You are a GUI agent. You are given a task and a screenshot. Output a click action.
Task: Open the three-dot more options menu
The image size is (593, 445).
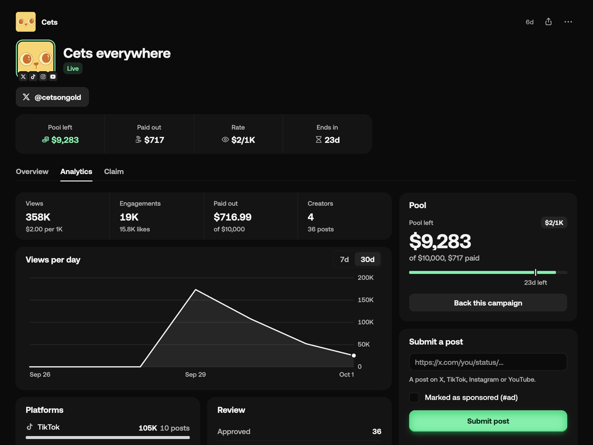point(568,22)
